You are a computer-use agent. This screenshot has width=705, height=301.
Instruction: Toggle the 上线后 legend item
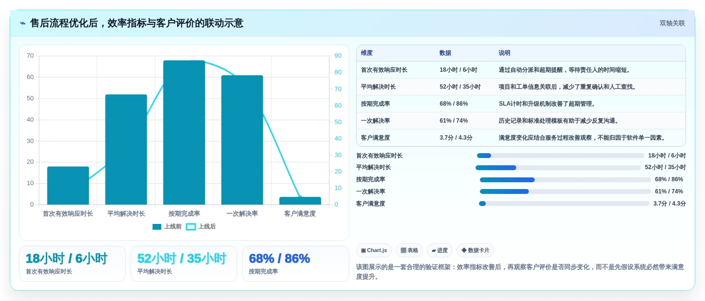[x=201, y=226]
